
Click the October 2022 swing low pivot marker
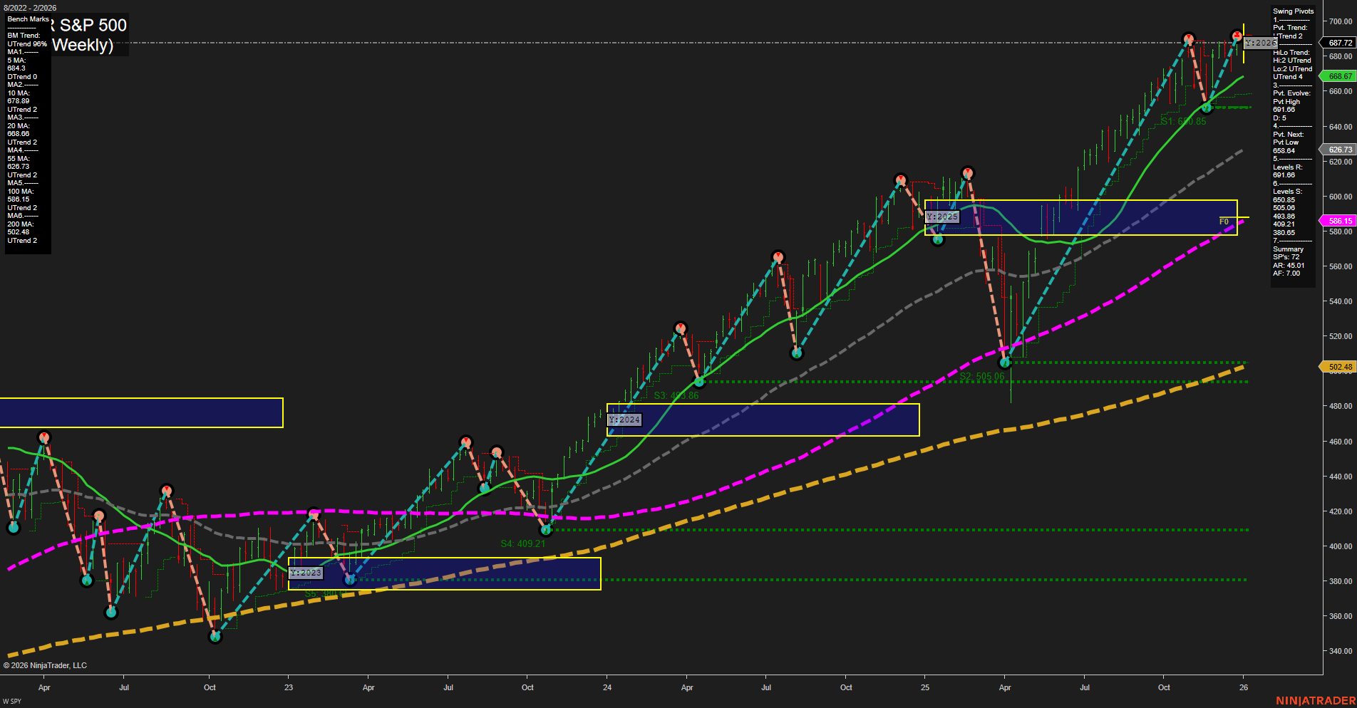pyautogui.click(x=215, y=637)
